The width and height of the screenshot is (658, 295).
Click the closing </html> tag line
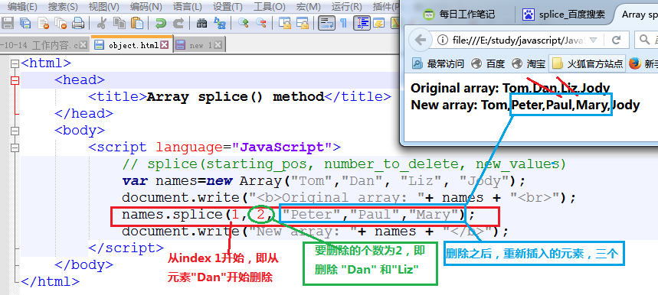pos(50,281)
